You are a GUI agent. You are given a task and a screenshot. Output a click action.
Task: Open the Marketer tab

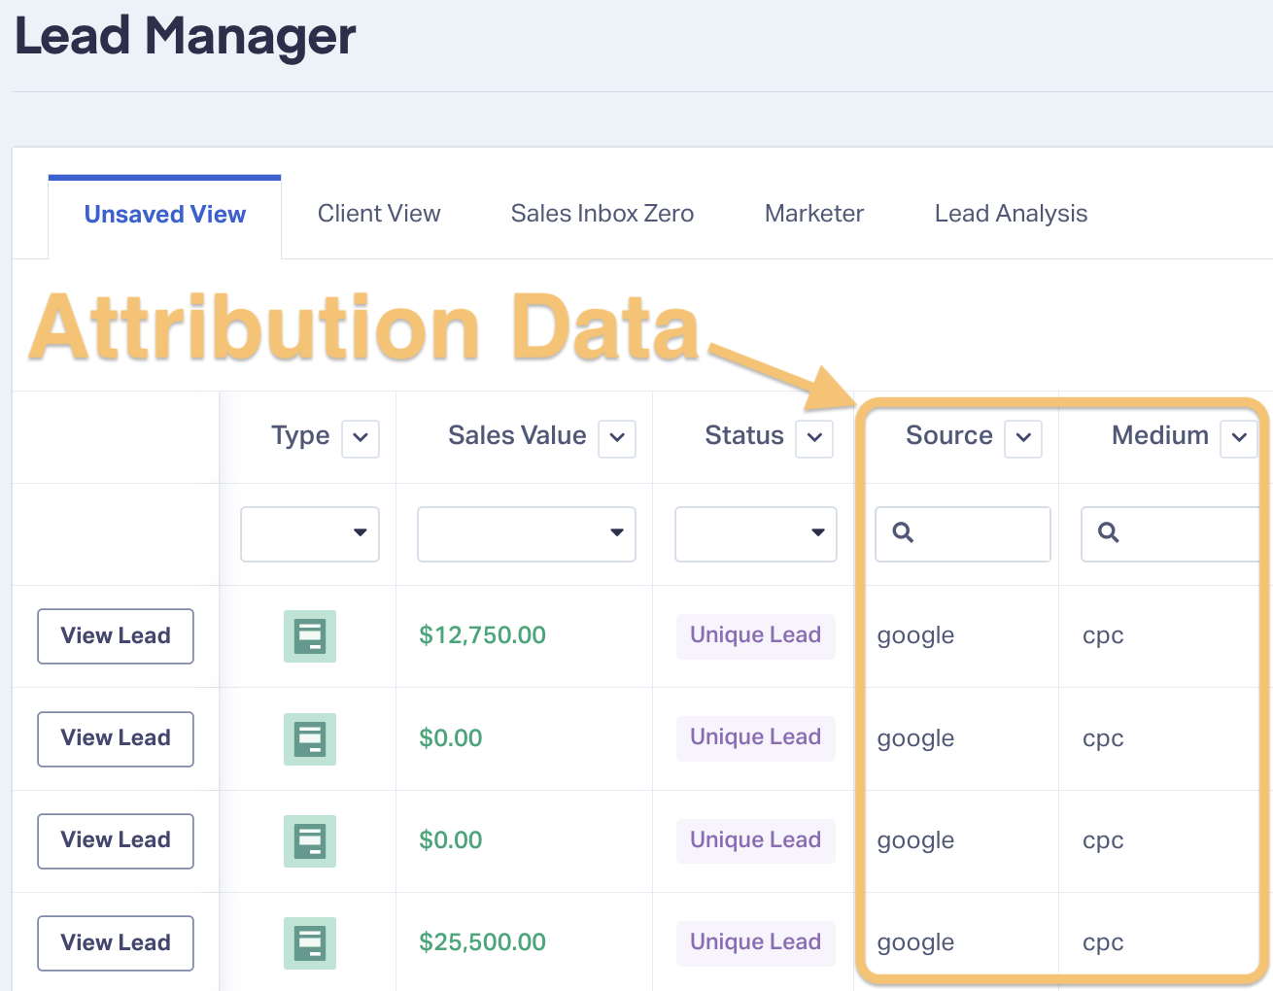point(814,214)
